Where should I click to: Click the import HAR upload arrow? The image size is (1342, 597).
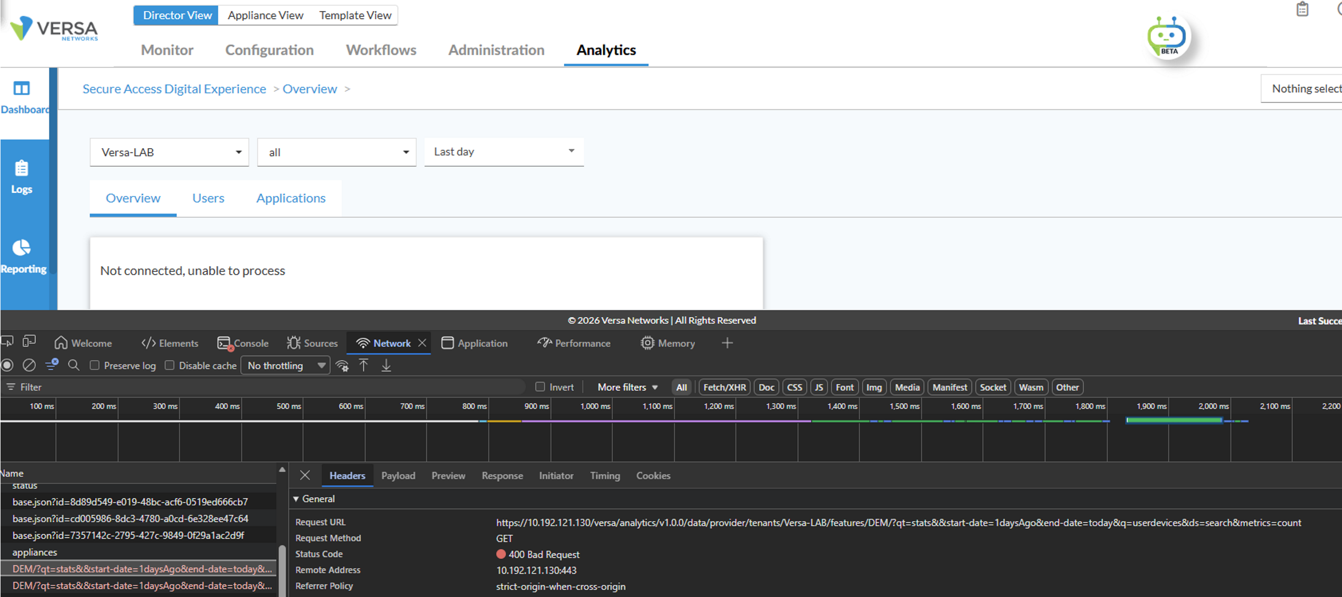point(364,365)
